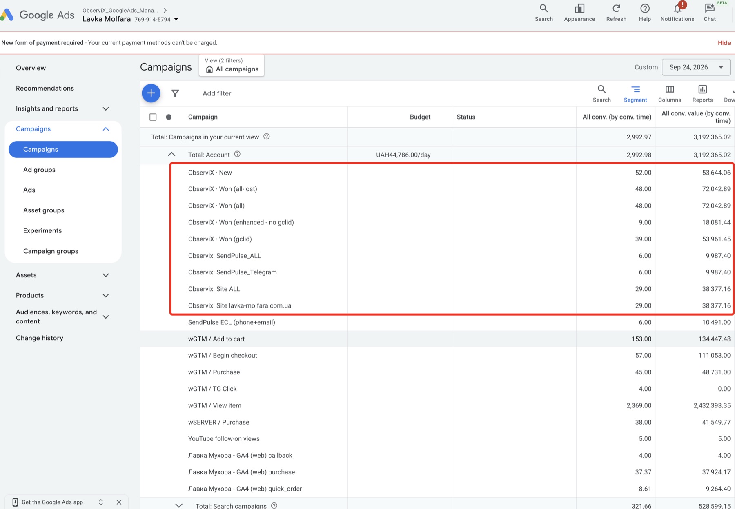The width and height of the screenshot is (735, 509).
Task: Hide the payment required notice
Action: coord(724,43)
